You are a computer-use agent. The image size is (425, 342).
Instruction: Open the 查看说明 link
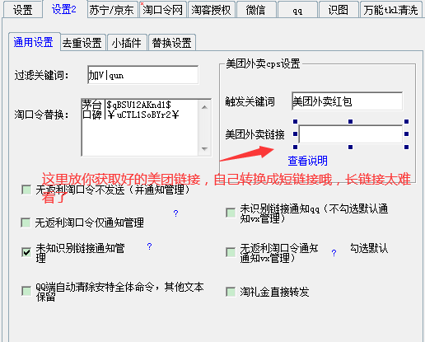[307, 161]
